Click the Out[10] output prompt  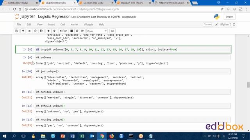click(x=28, y=77)
